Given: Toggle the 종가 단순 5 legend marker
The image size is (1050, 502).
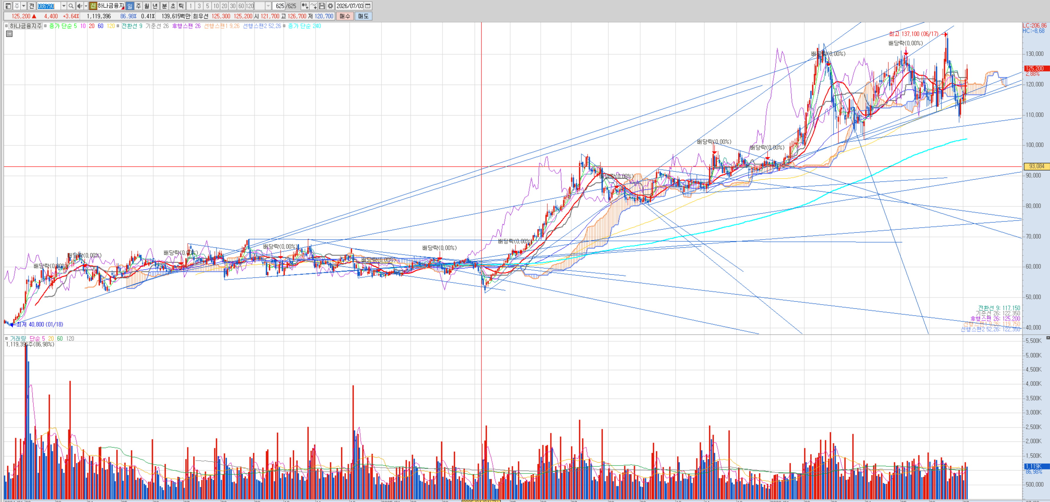Looking at the screenshot, I should (45, 26).
